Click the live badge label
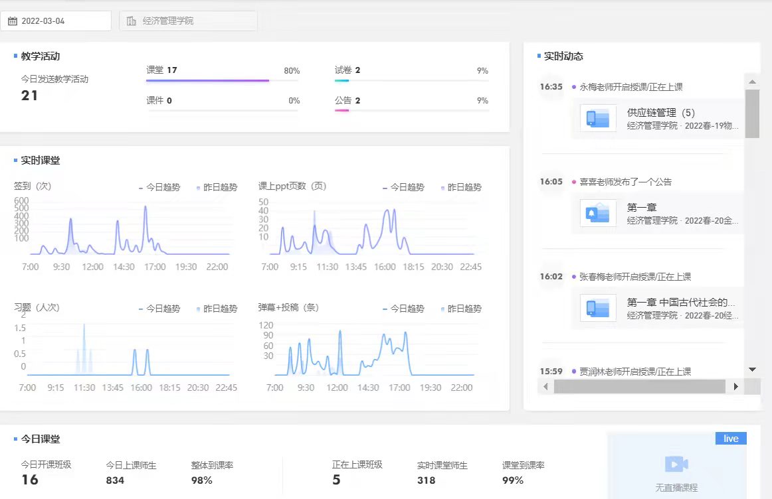 [731, 439]
